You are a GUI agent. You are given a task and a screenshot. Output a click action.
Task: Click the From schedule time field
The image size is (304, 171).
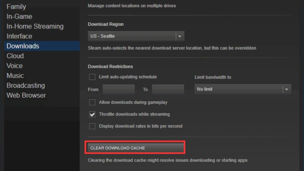coord(118,89)
